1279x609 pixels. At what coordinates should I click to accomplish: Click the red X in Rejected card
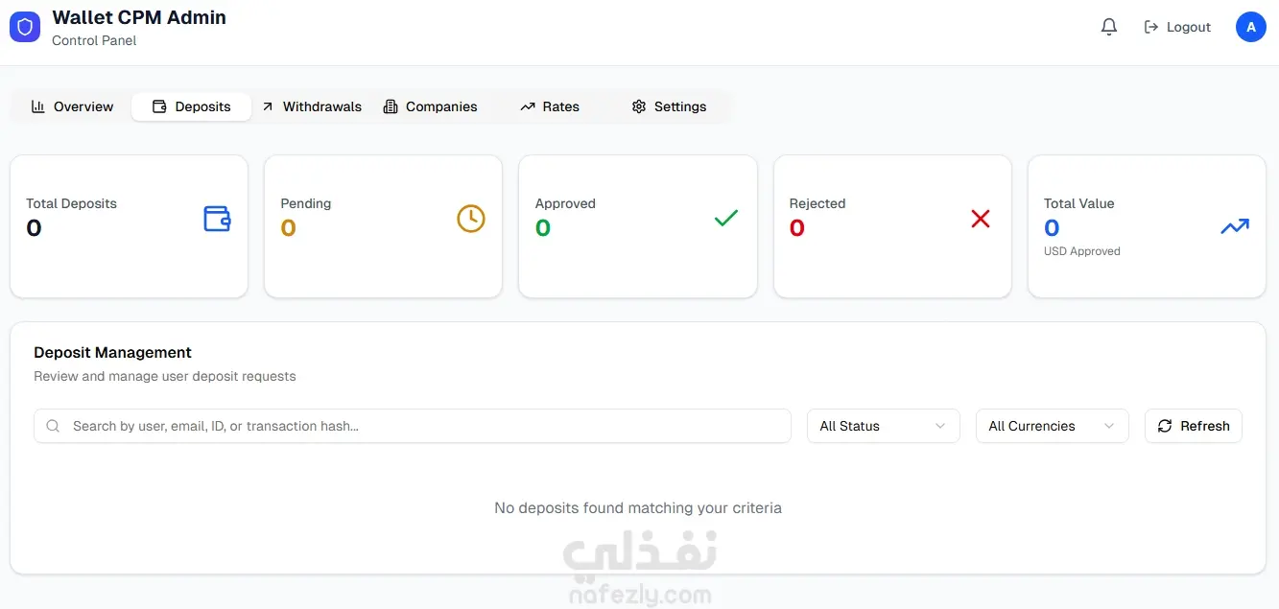(x=981, y=219)
